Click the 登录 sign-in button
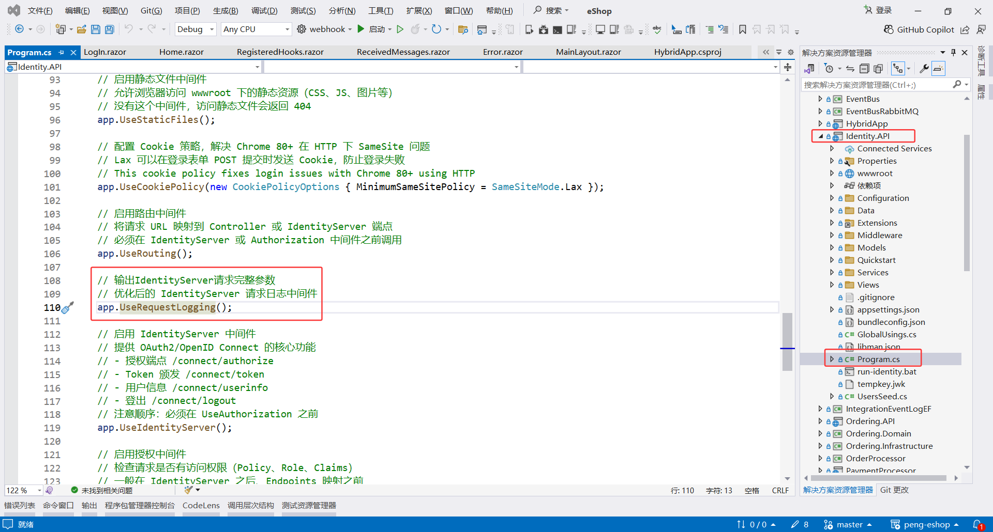Viewport: 993px width, 532px height. point(878,10)
